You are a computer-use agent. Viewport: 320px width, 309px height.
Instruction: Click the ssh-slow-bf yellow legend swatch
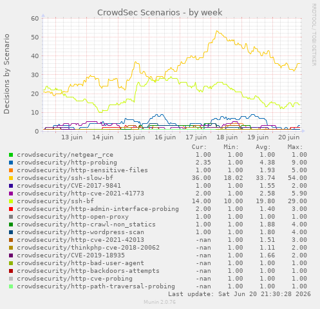click(x=11, y=178)
